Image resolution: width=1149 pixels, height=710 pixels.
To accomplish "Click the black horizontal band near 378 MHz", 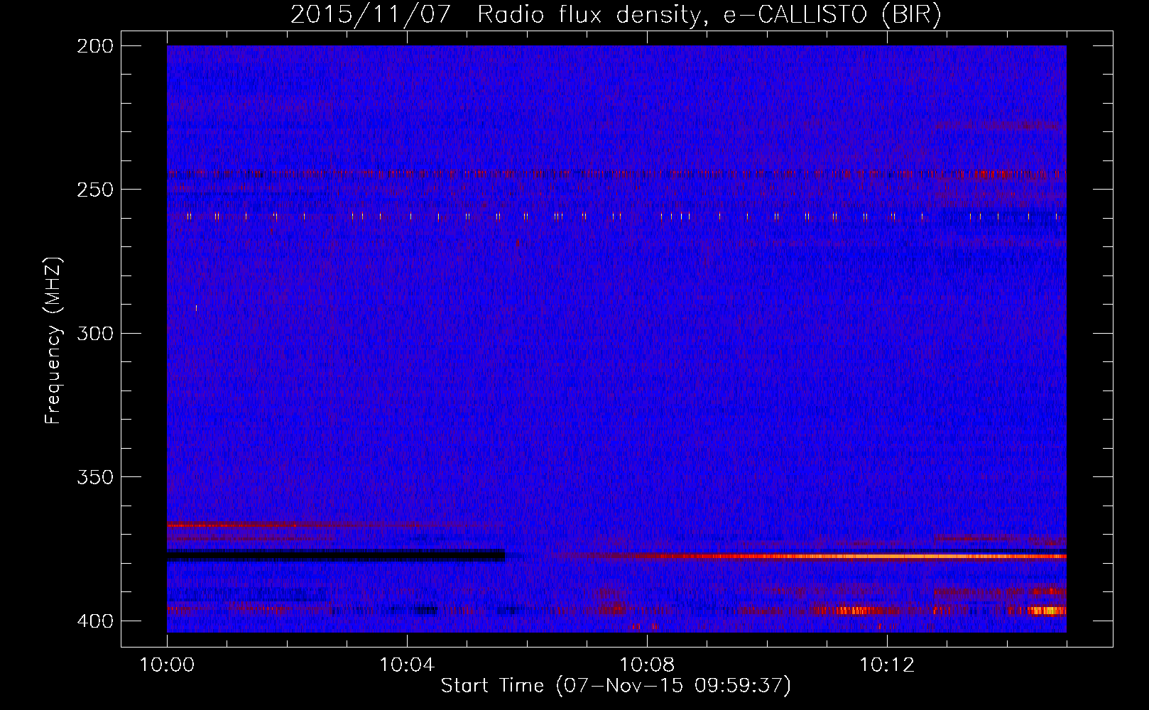I will [336, 556].
